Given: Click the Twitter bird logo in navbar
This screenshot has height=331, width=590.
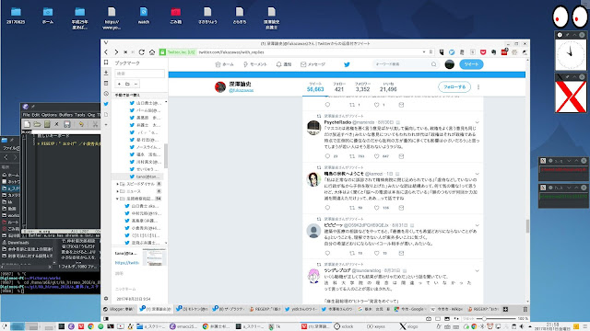Looking at the screenshot, I should pos(347,64).
